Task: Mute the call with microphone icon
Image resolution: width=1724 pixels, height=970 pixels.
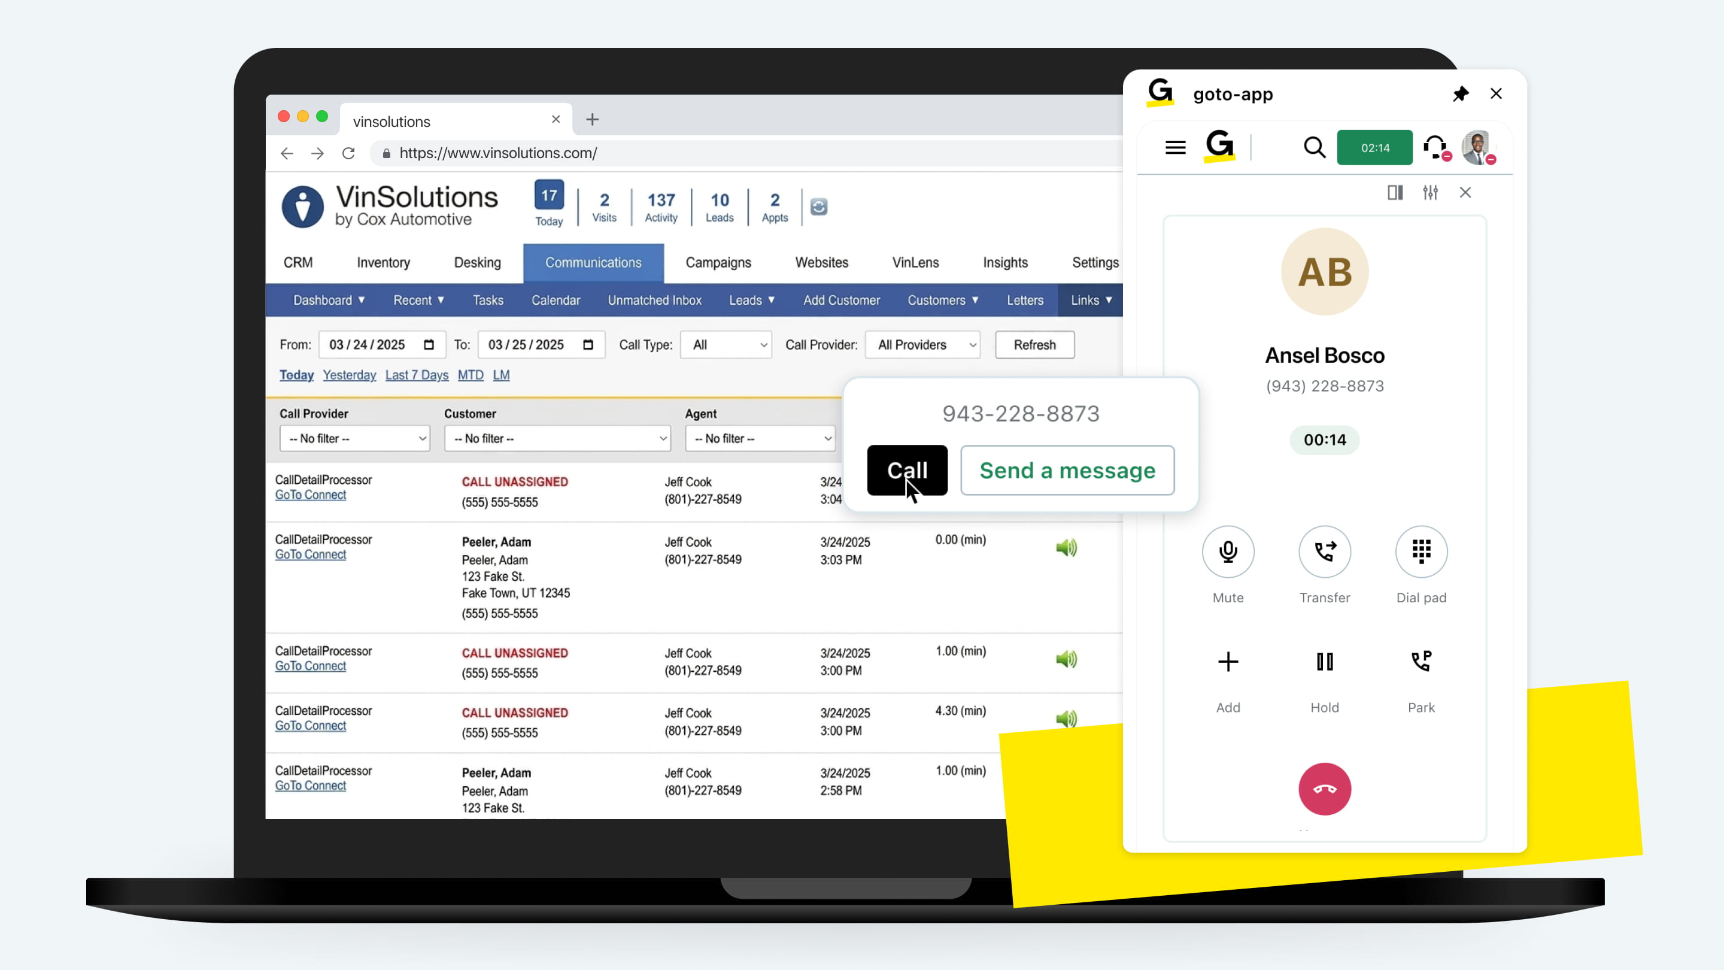Action: [1228, 551]
